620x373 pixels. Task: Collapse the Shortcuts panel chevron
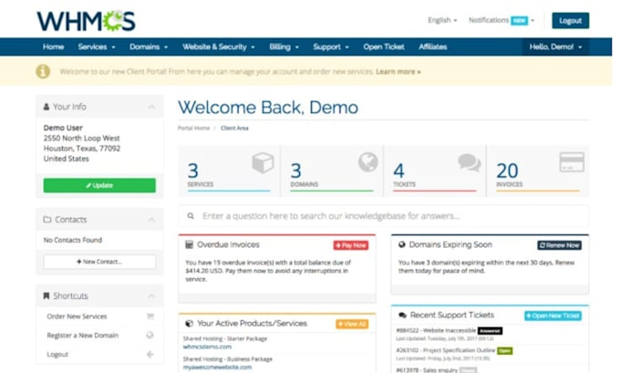pos(151,295)
